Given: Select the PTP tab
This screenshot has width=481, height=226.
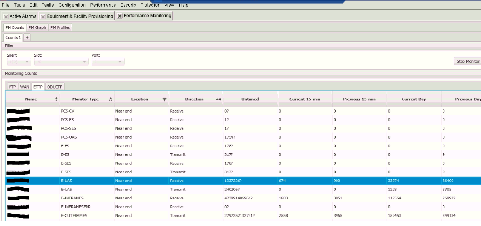Looking at the screenshot, I should [x=12, y=87].
